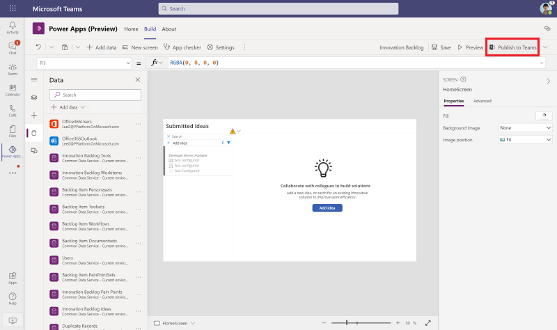Open the media icon in left rail

coord(34,150)
